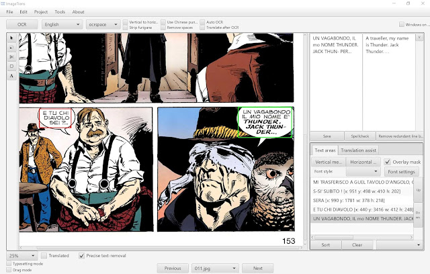Switch to the Translation assist tab

(x=358, y=150)
